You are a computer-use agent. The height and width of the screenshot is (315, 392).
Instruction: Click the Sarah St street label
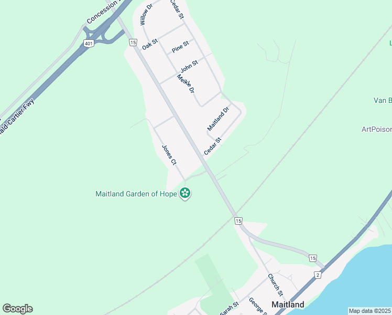click(x=229, y=308)
